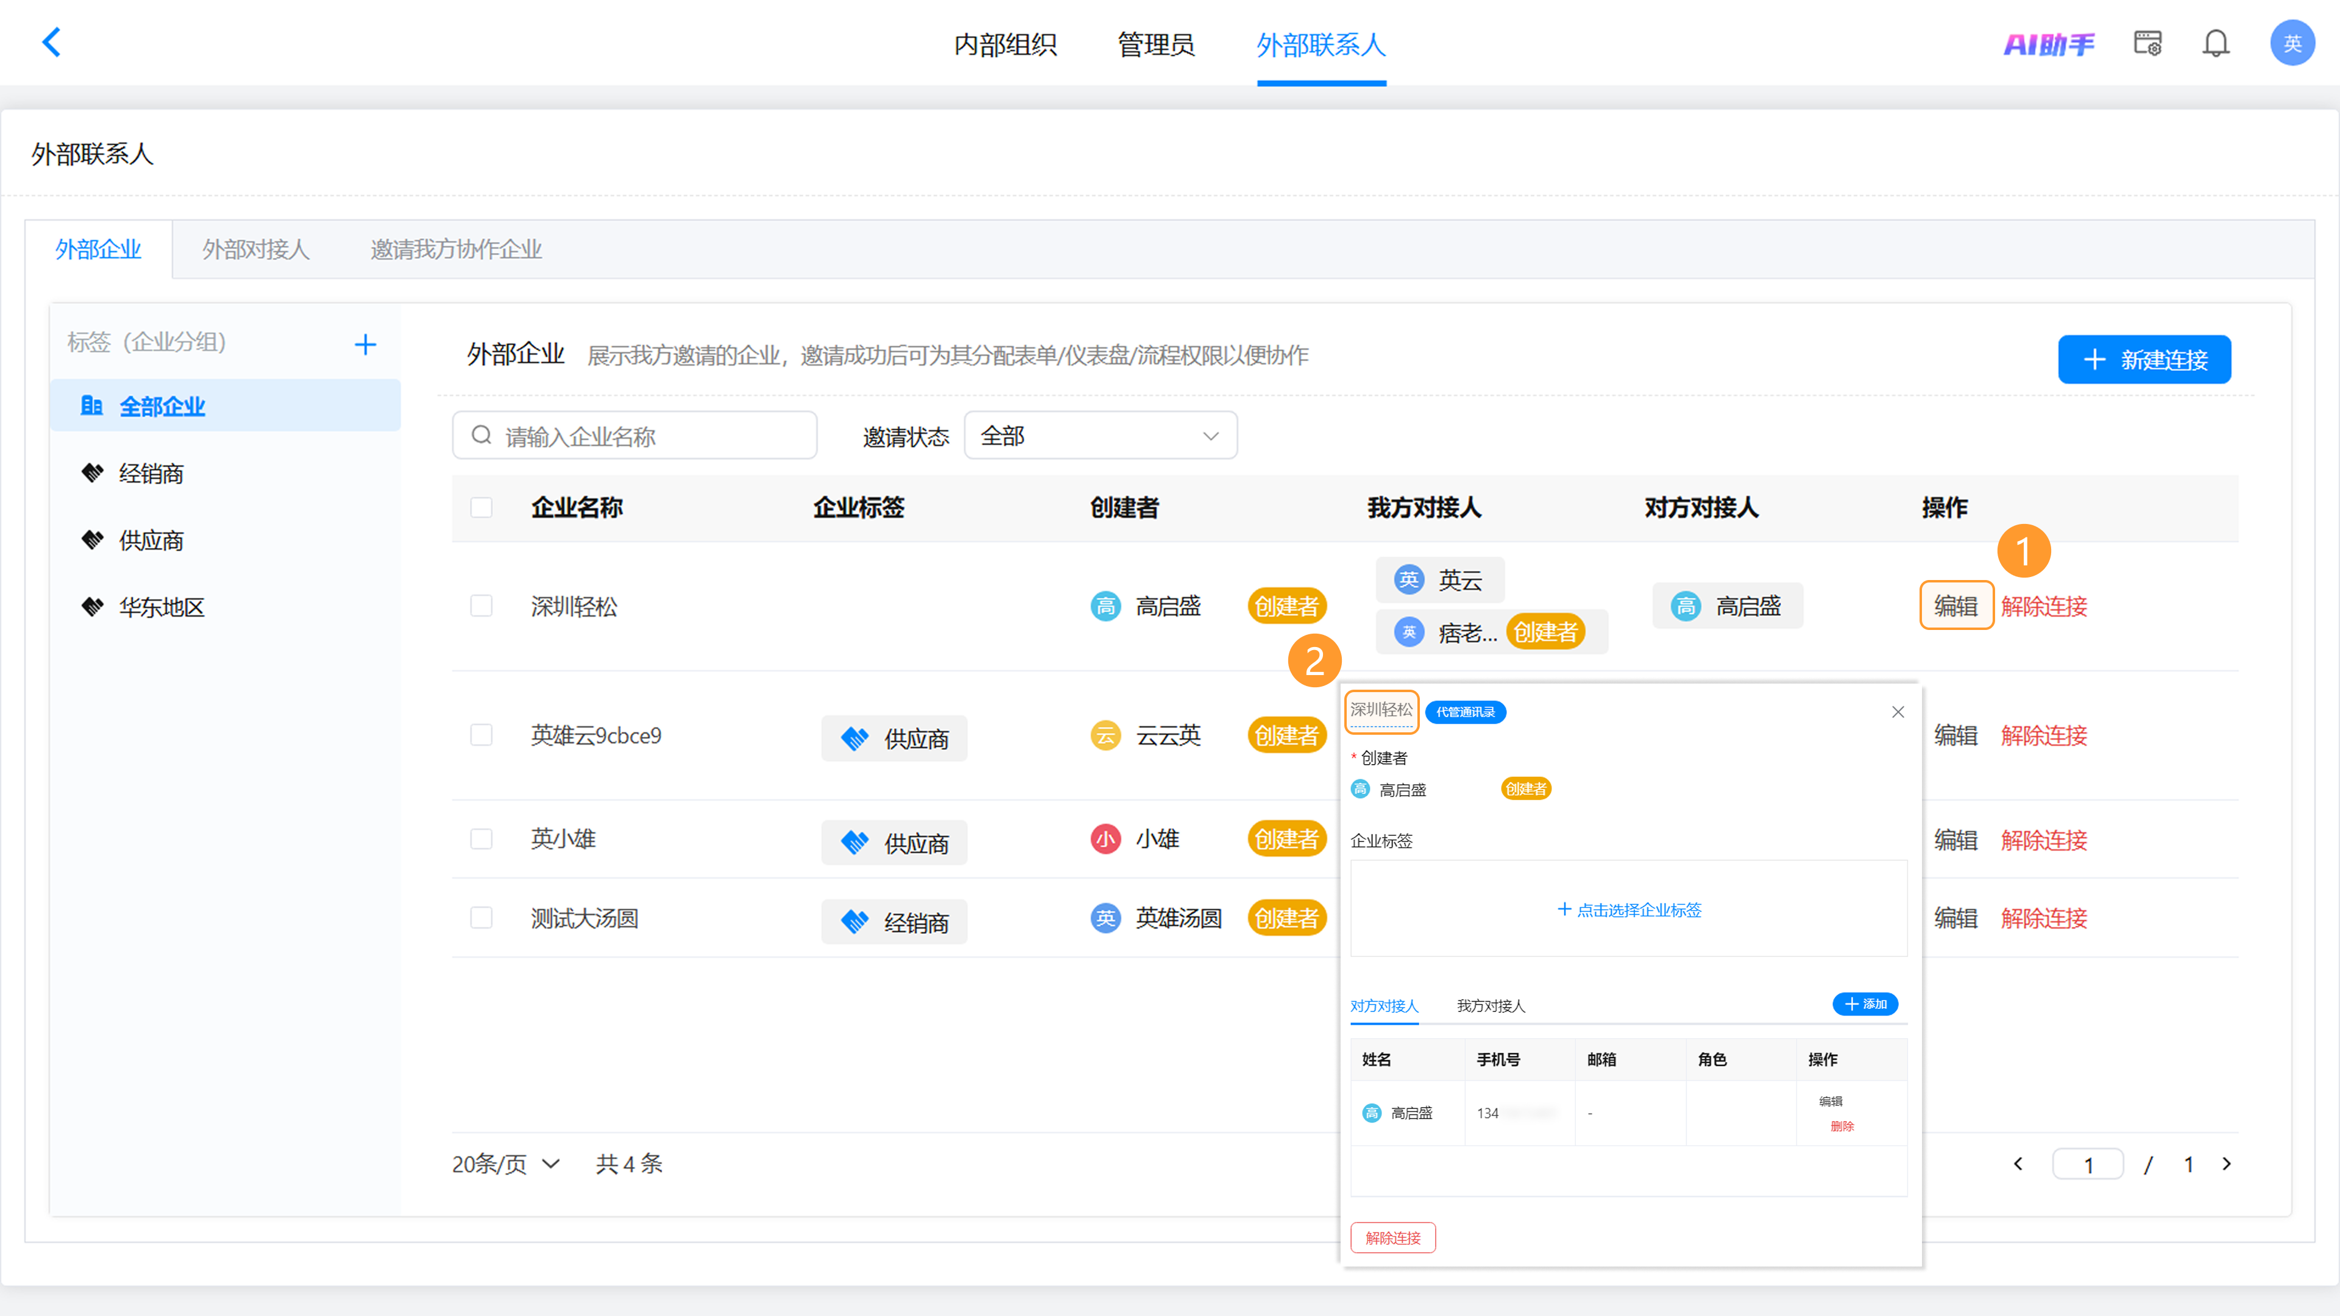Click 编辑 for 高启盛 in popup table
Viewport: 2340px width, 1316px height.
pyautogui.click(x=1831, y=1101)
